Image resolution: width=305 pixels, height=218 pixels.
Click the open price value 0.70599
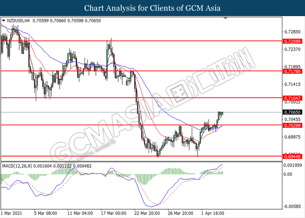coord(41,20)
